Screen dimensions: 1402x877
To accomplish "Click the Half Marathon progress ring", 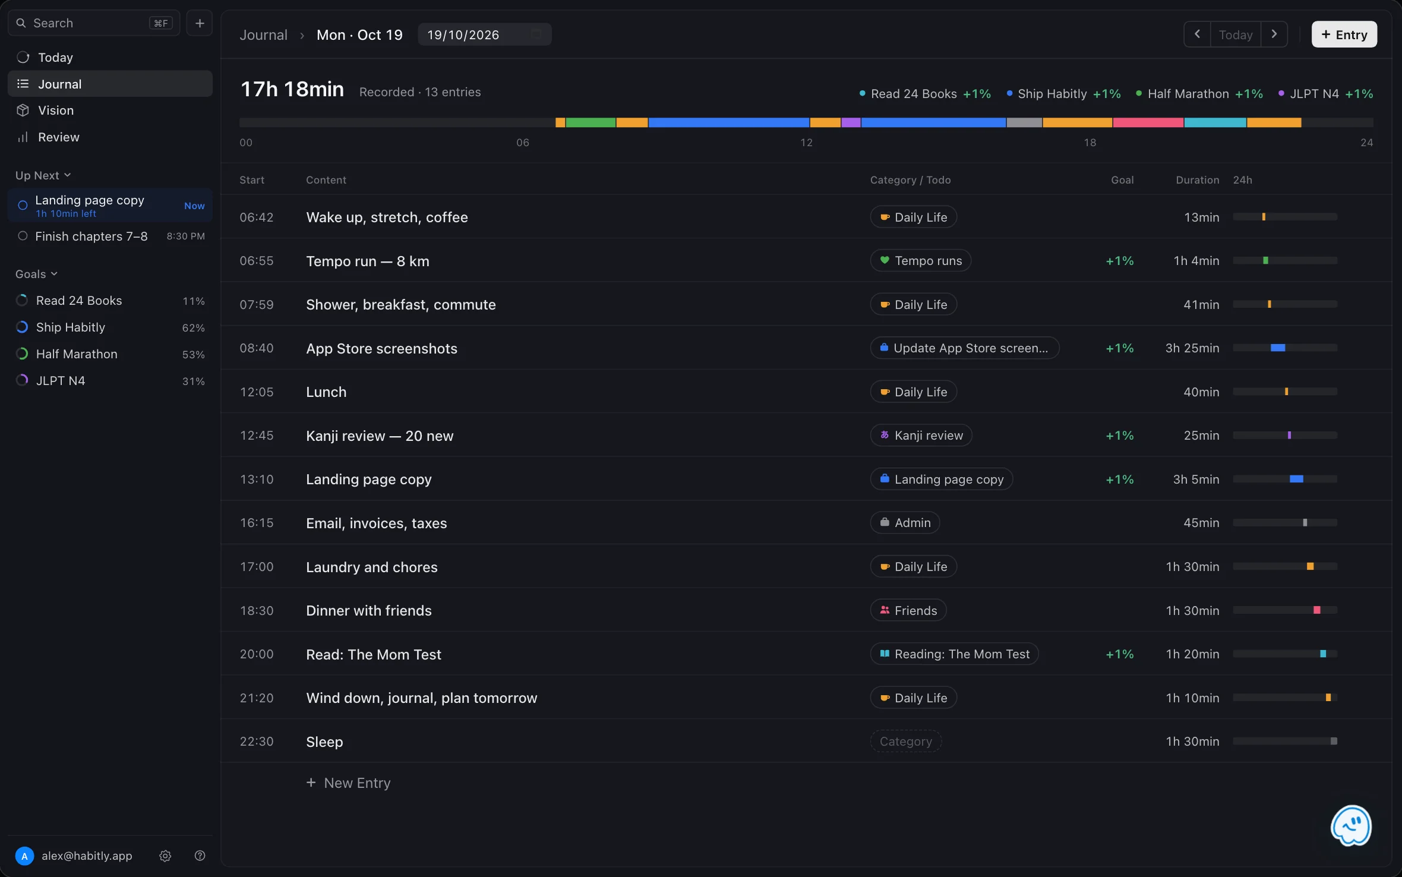I will (x=22, y=354).
